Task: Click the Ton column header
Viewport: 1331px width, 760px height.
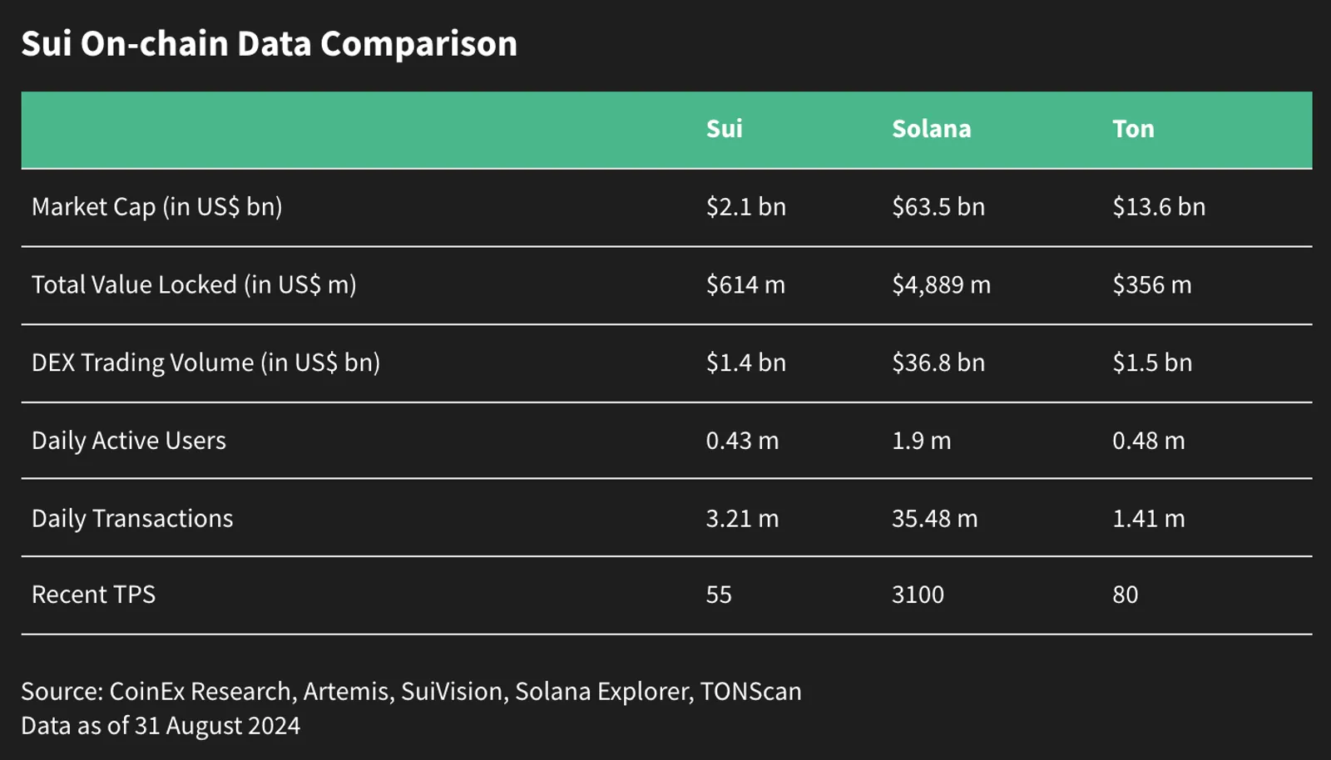Action: point(1133,129)
